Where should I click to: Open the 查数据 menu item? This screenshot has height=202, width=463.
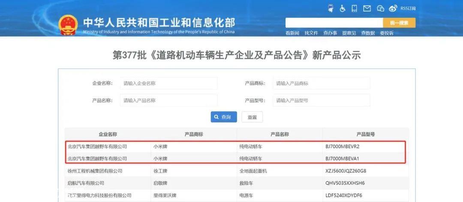pyautogui.click(x=368, y=33)
